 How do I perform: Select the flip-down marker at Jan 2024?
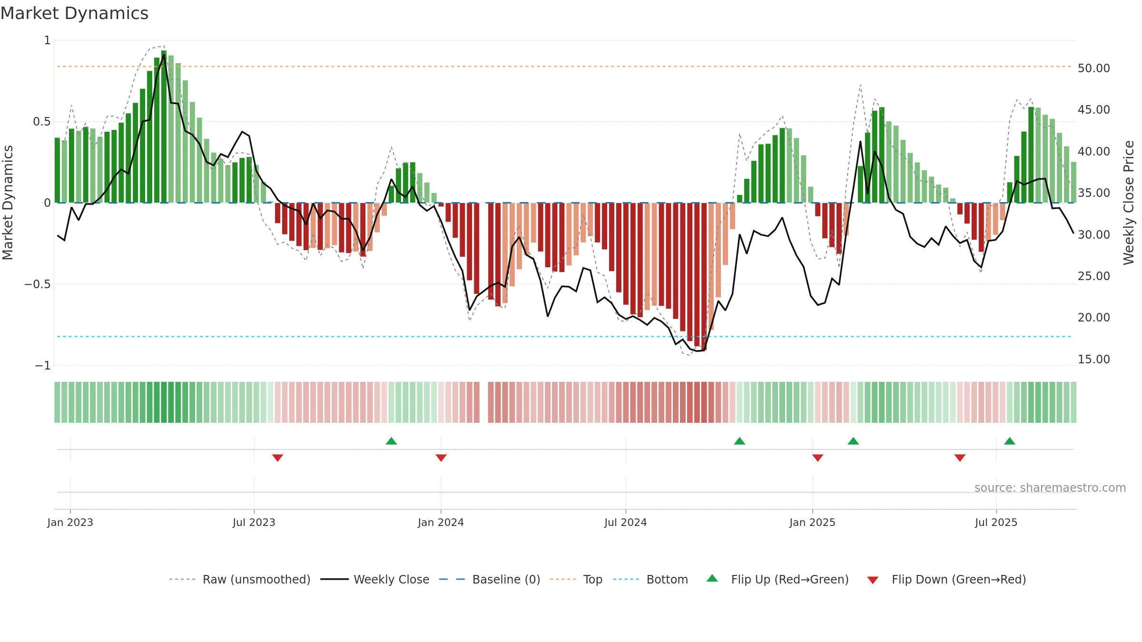[x=441, y=458]
